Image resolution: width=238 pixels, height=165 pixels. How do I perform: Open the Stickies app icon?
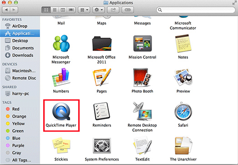pos(61,145)
